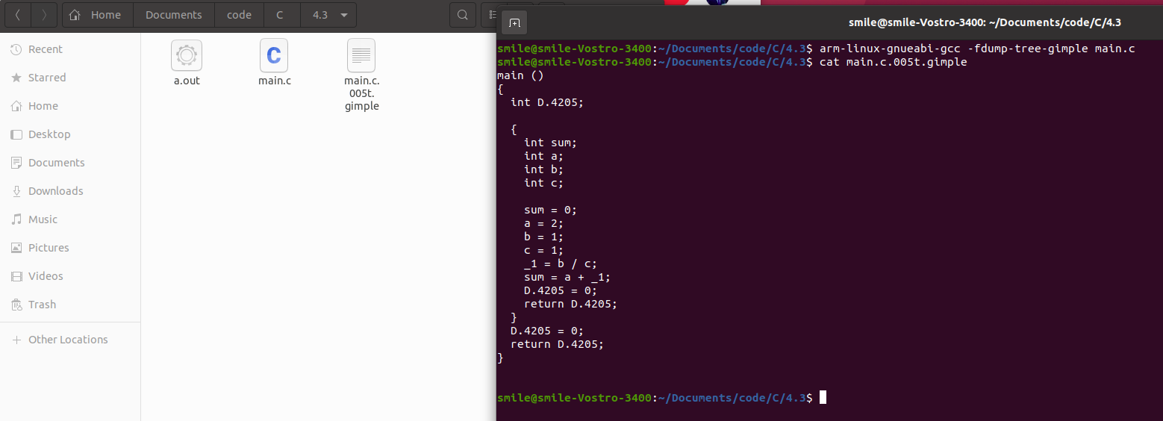
Task: Open Music in sidebar
Action: click(x=70, y=219)
